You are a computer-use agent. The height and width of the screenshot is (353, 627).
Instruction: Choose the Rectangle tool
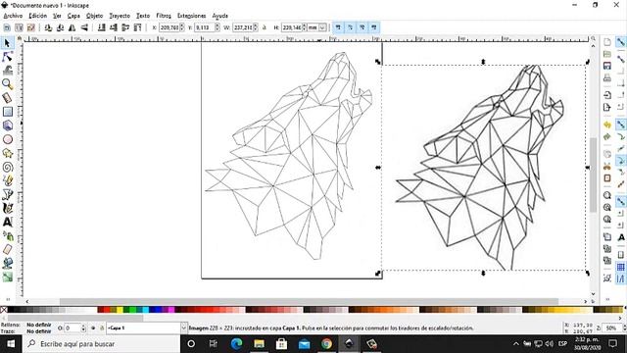pyautogui.click(x=7, y=112)
